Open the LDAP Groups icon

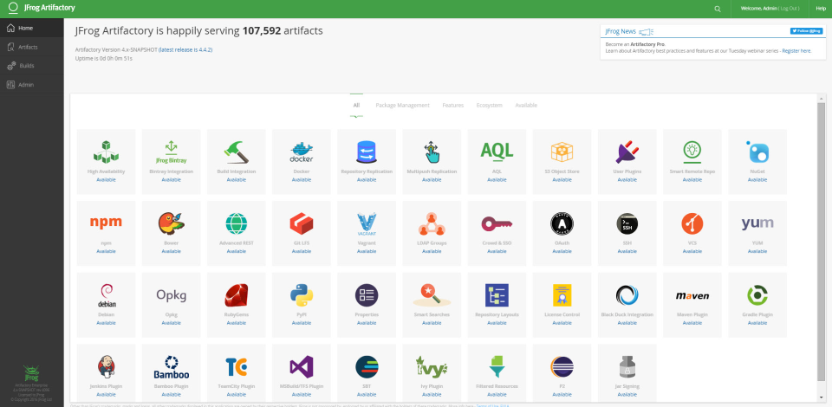point(432,223)
